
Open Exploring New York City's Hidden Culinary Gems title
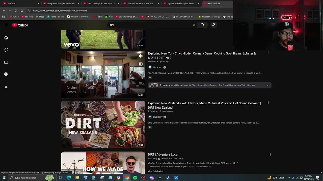click(x=202, y=56)
